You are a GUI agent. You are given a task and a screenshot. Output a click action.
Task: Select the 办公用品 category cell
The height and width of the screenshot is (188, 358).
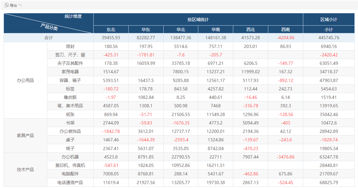[25, 80]
